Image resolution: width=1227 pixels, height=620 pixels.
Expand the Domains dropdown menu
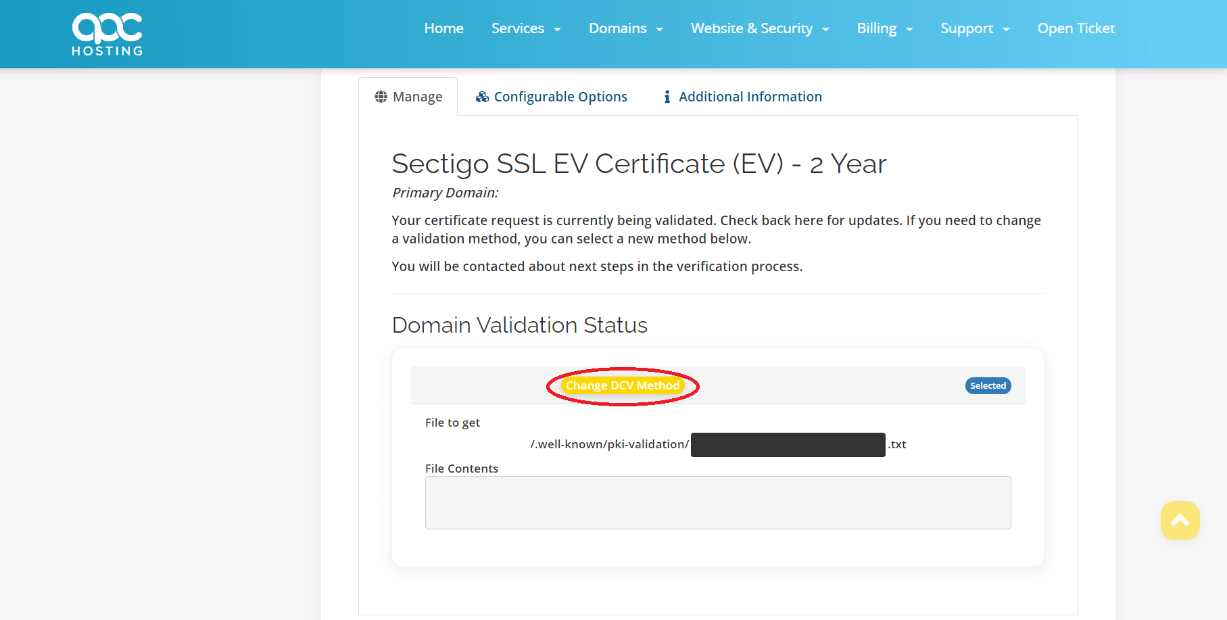(x=626, y=28)
